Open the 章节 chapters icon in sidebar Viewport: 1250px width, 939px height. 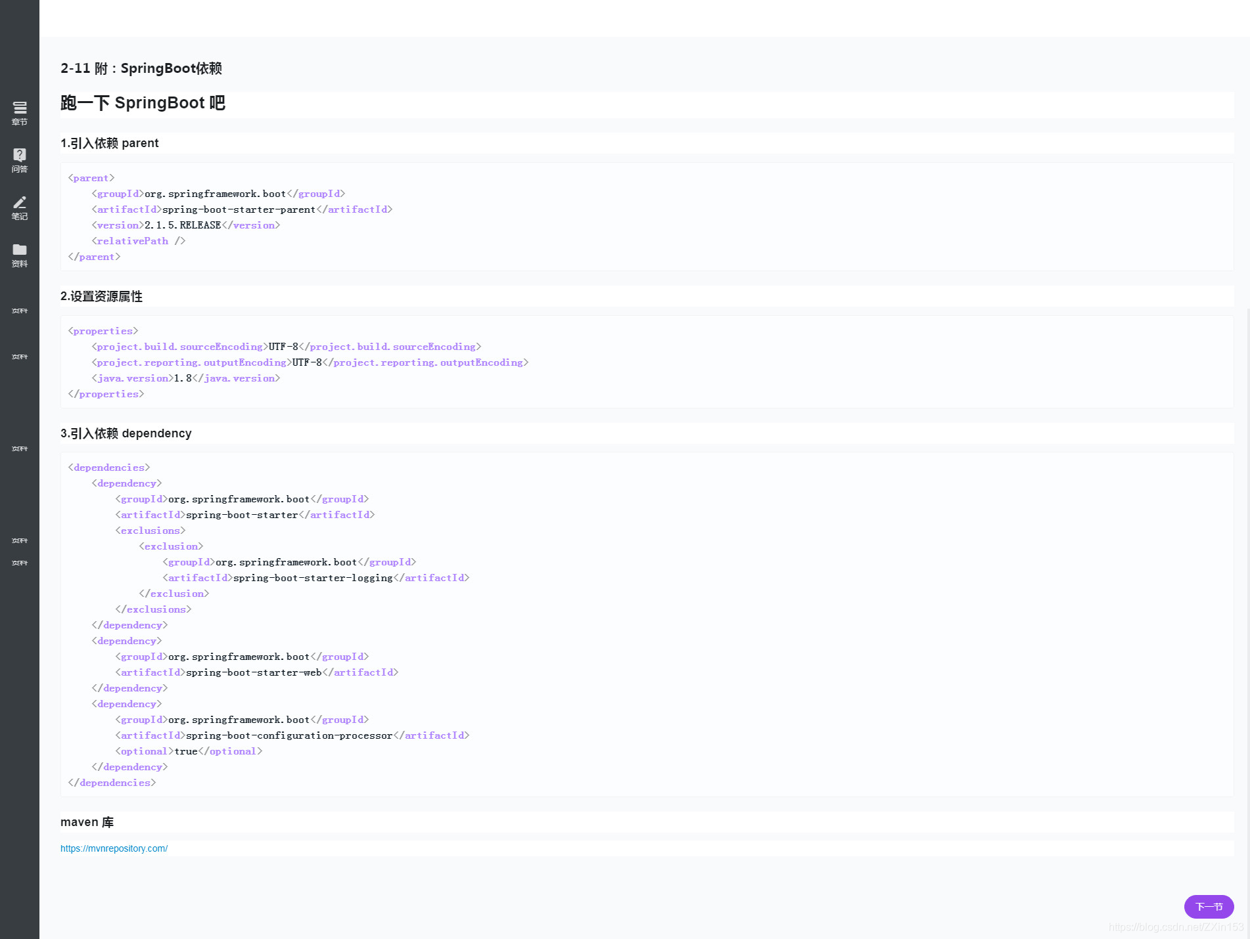point(20,113)
